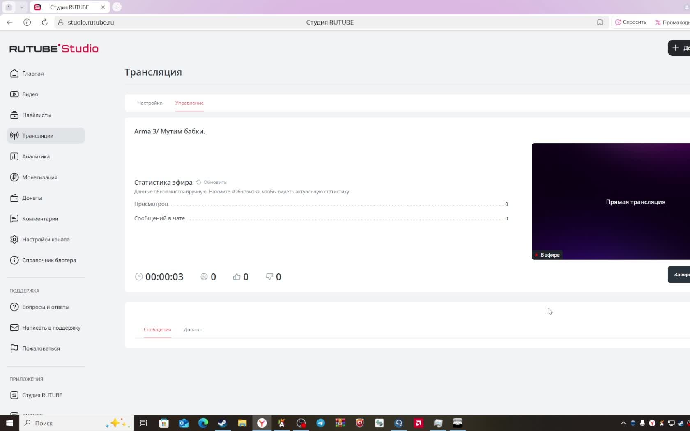This screenshot has width=690, height=431.
Task: Click the broadcast timer clock icon
Action: click(x=139, y=277)
